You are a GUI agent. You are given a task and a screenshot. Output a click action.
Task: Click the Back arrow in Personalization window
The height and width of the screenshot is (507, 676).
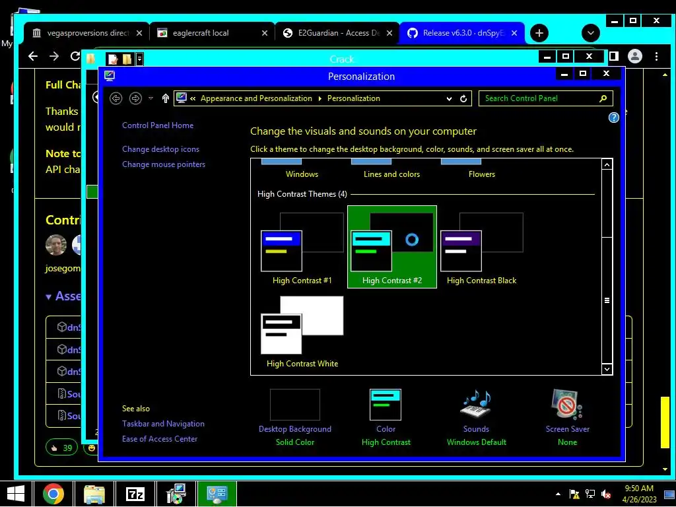point(116,98)
